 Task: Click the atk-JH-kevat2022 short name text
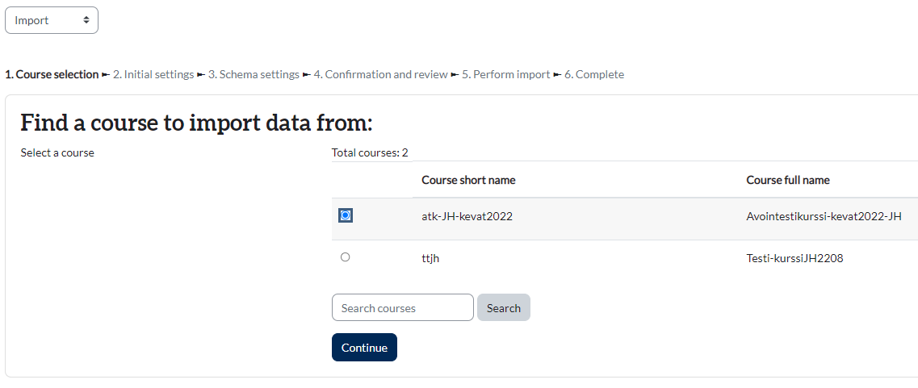[467, 216]
